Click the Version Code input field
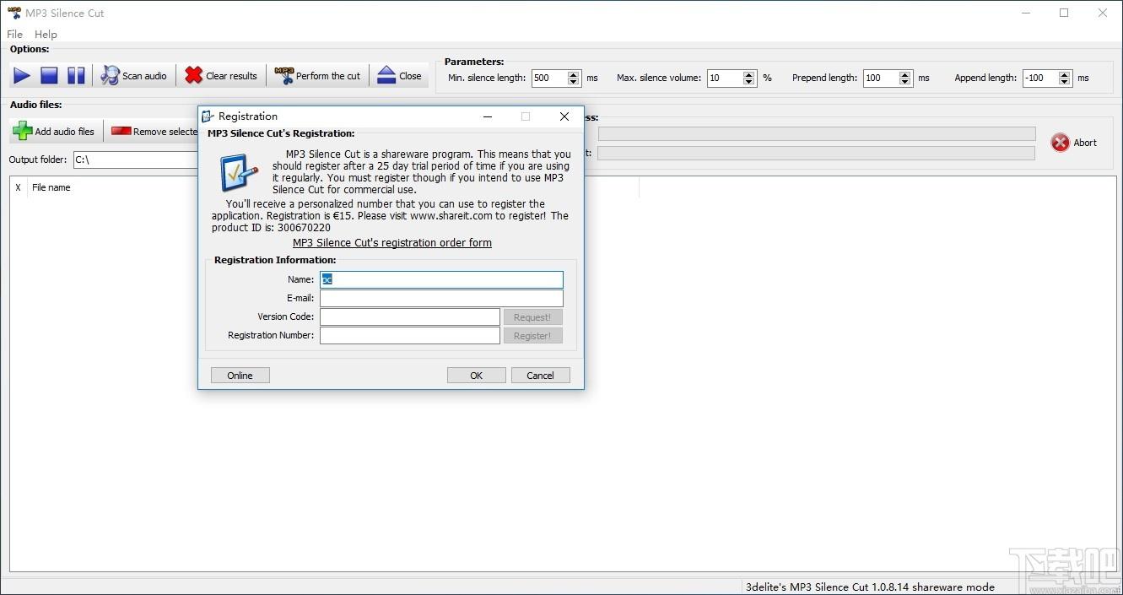Screen dimensions: 1123x595 pyautogui.click(x=410, y=316)
